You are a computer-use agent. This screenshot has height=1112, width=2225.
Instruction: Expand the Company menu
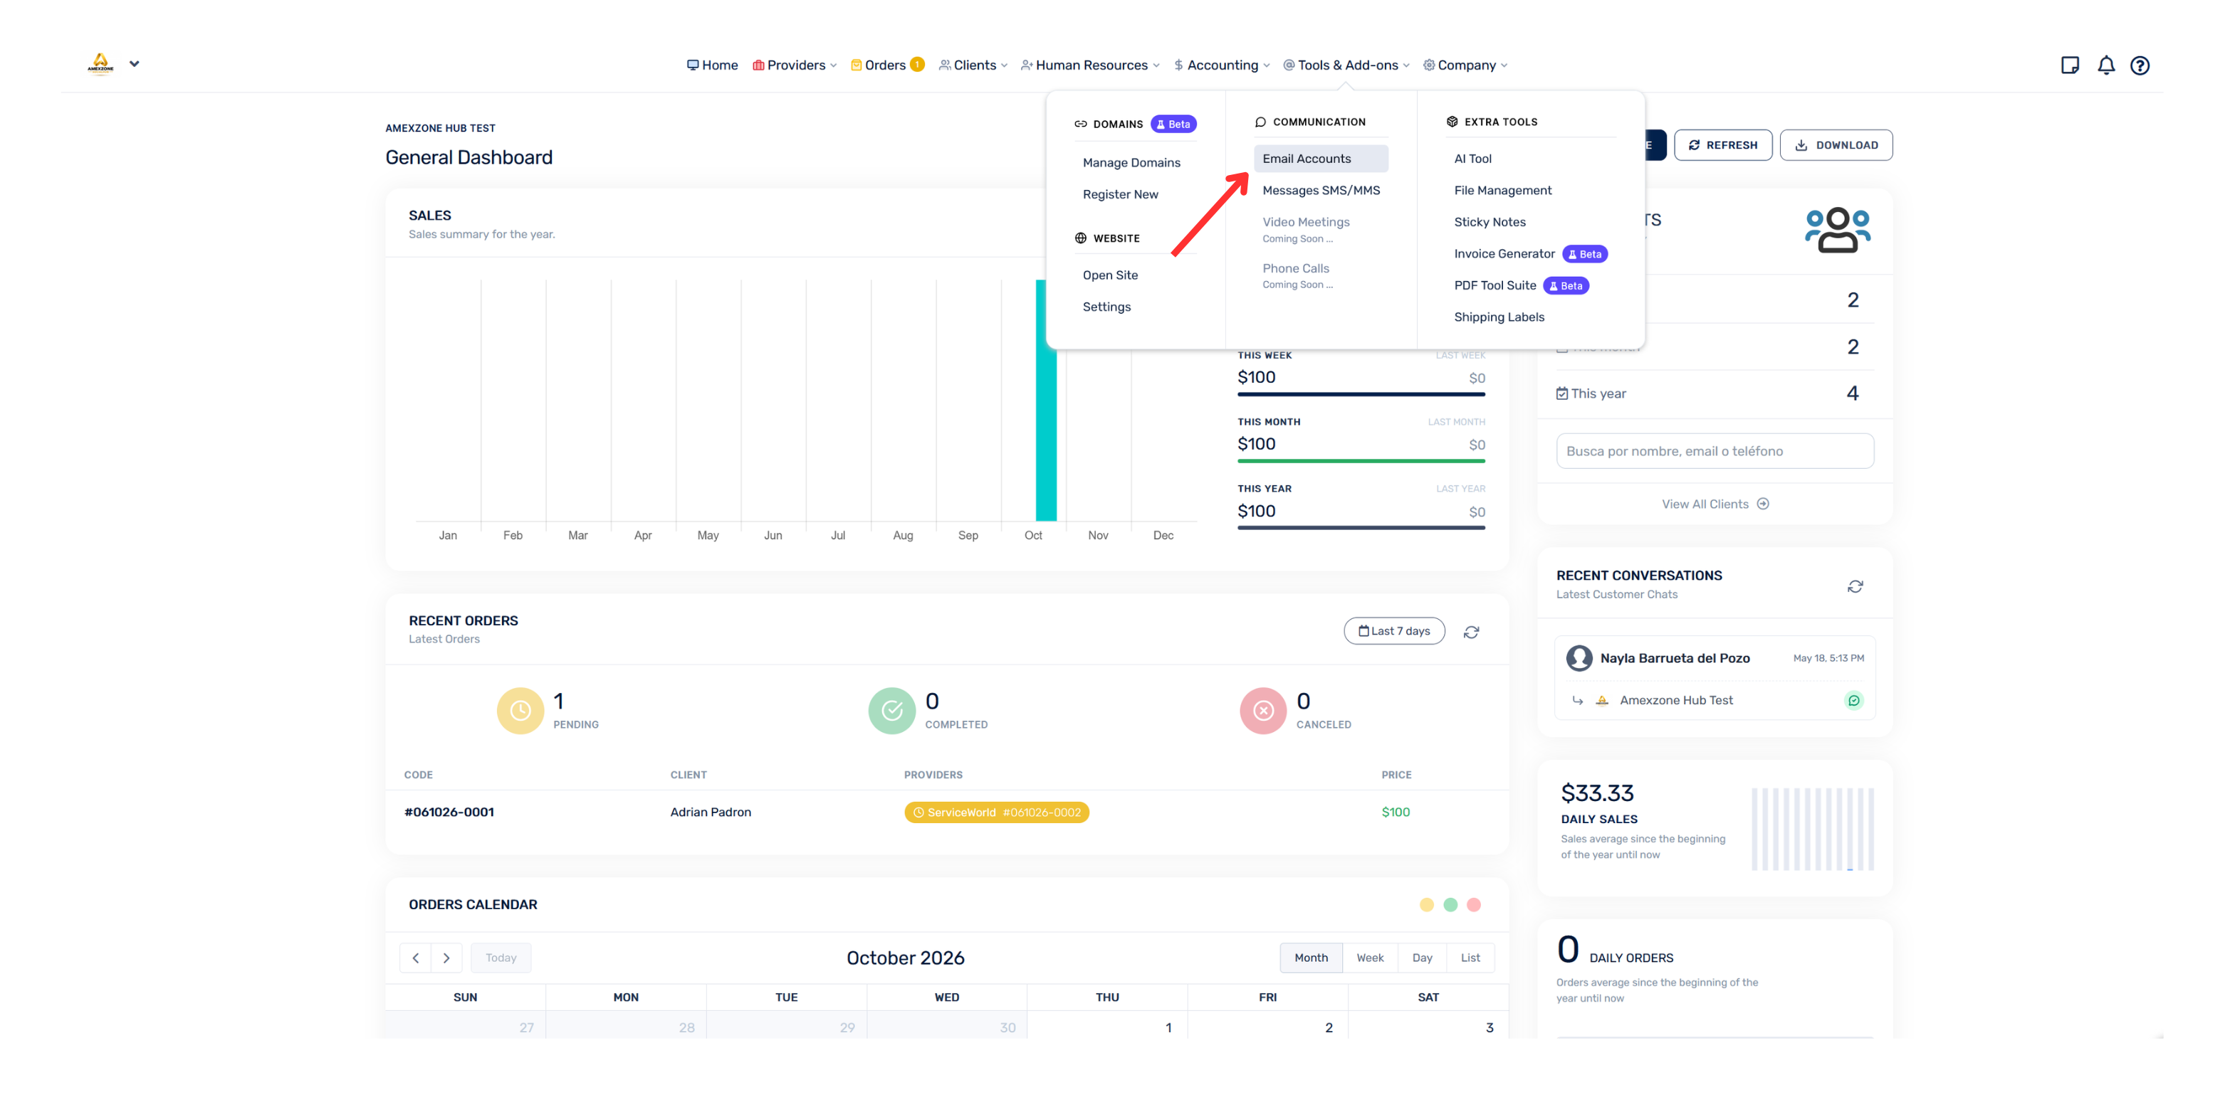[x=1465, y=65]
